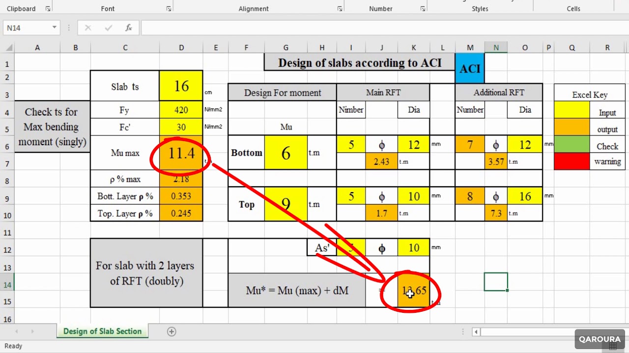Image resolution: width=629 pixels, height=353 pixels.
Task: Click previous sheet navigation arrow
Action: point(17,331)
